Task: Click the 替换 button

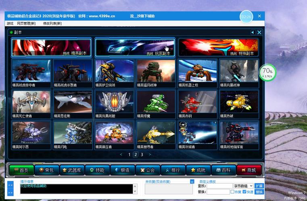Action: (x=259, y=192)
